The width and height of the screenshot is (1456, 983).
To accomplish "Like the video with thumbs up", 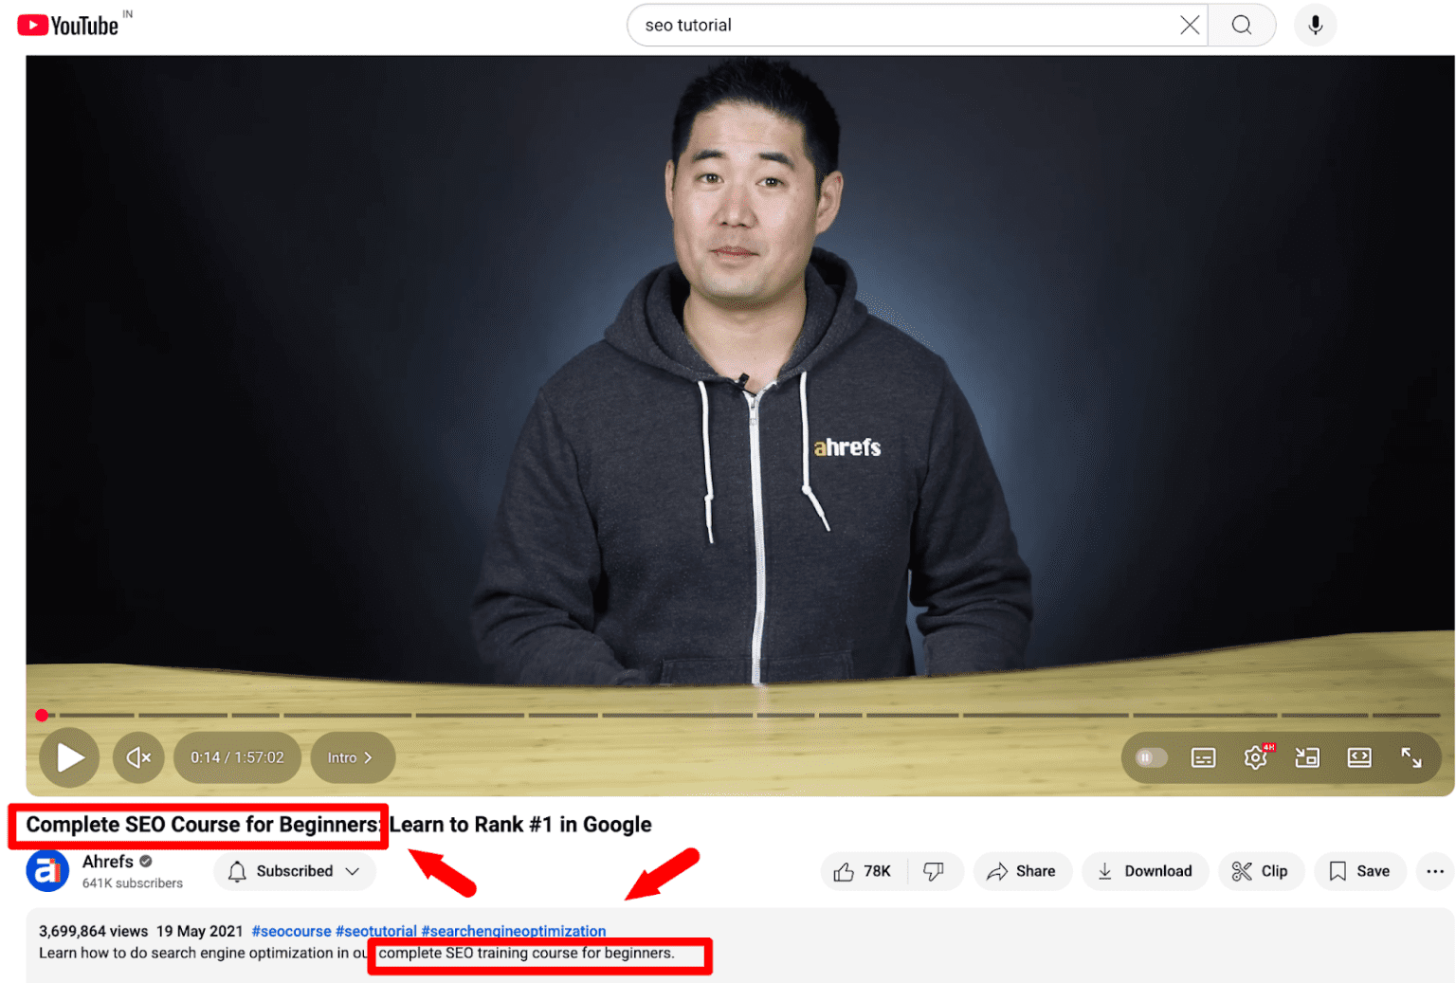I will 863,871.
